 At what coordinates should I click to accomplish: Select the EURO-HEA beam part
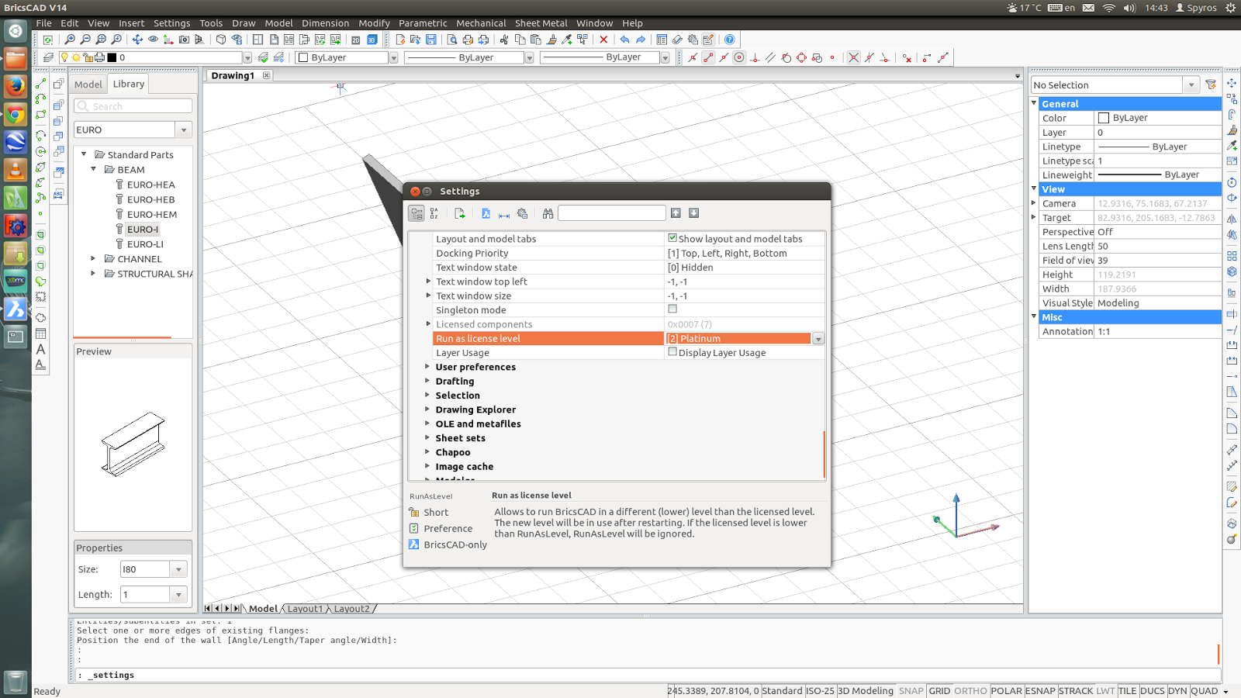151,185
